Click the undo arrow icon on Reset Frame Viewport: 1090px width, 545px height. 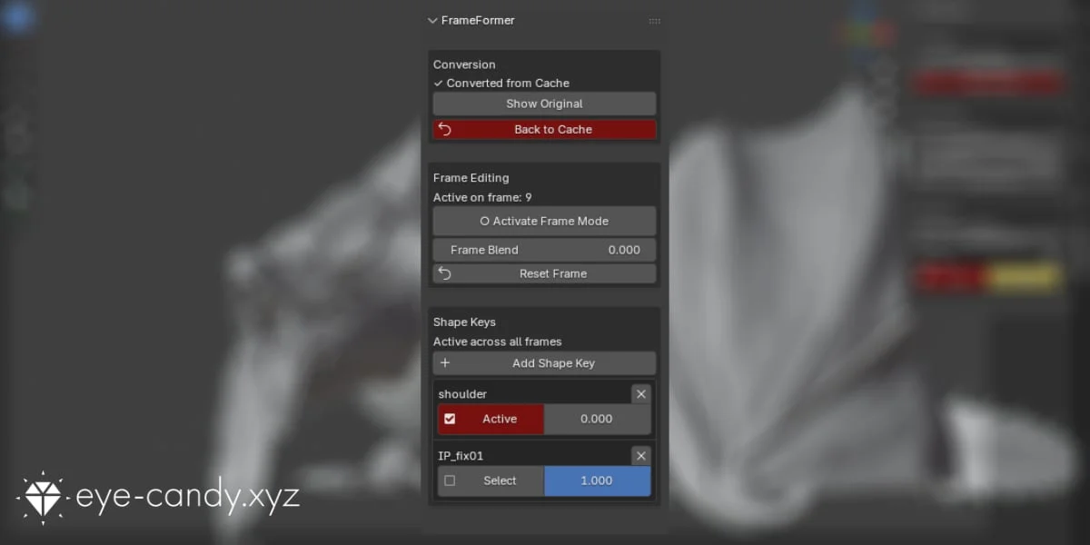[444, 273]
